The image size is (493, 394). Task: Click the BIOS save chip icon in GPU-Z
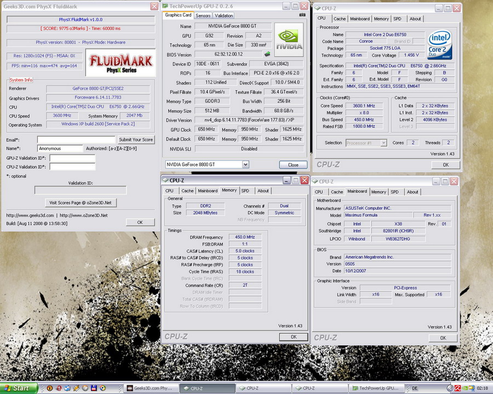point(267,54)
